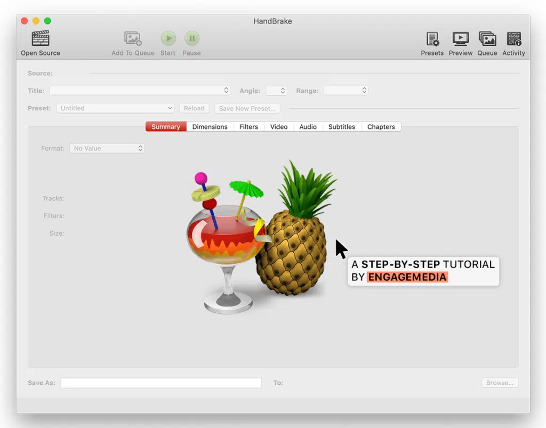
Task: Click the Reload preset button
Action: (194, 108)
